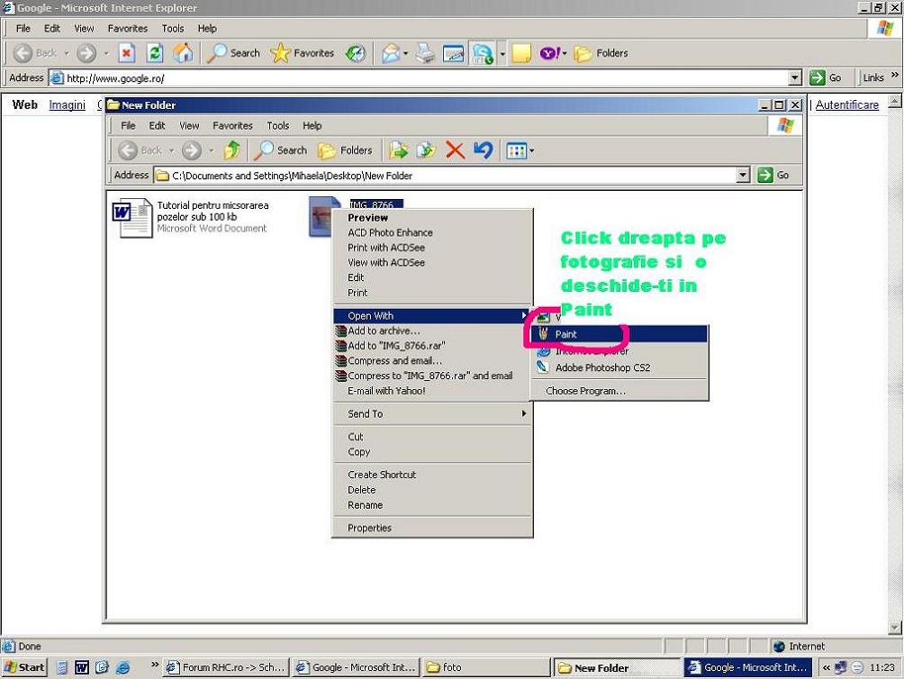904x679 pixels.
Task: Refresh the Google page in Internet Explorer
Action: tap(155, 54)
